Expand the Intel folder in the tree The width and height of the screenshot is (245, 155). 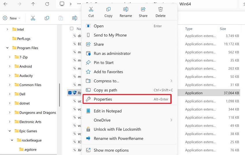pos(7,29)
